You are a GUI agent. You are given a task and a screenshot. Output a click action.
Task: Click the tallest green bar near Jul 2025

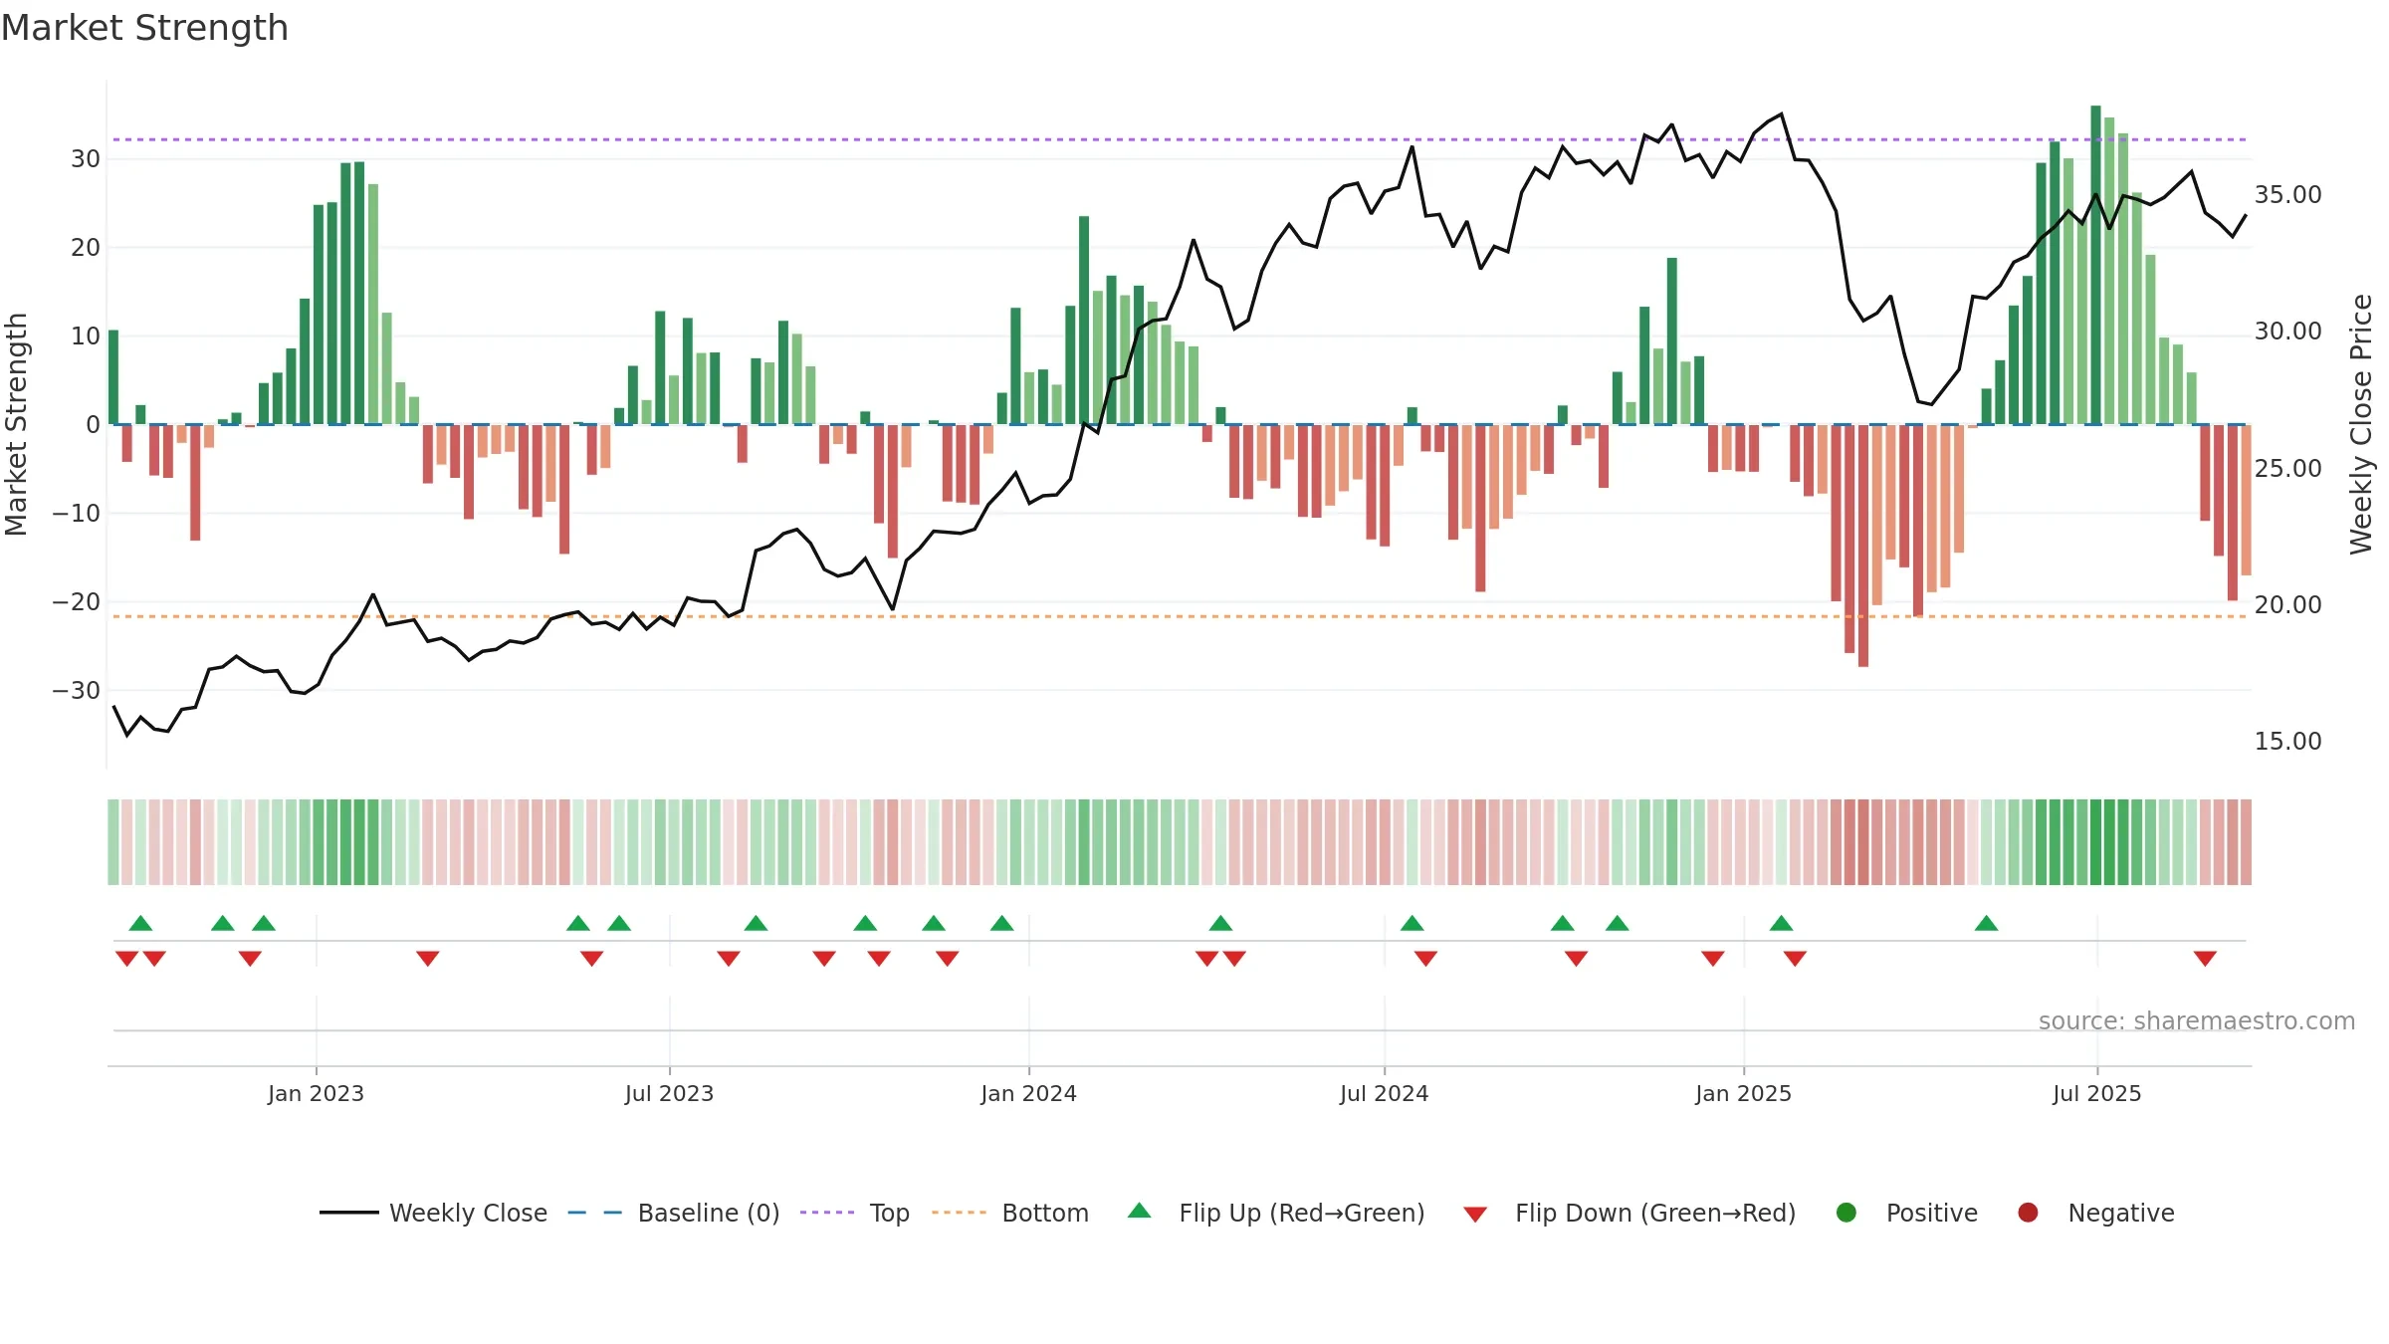[2095, 265]
